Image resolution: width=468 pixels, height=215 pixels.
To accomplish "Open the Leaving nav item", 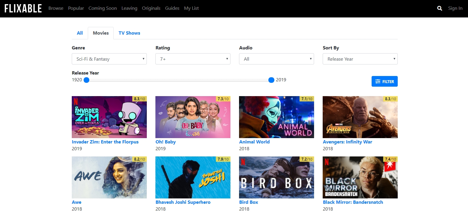I will (x=129, y=8).
